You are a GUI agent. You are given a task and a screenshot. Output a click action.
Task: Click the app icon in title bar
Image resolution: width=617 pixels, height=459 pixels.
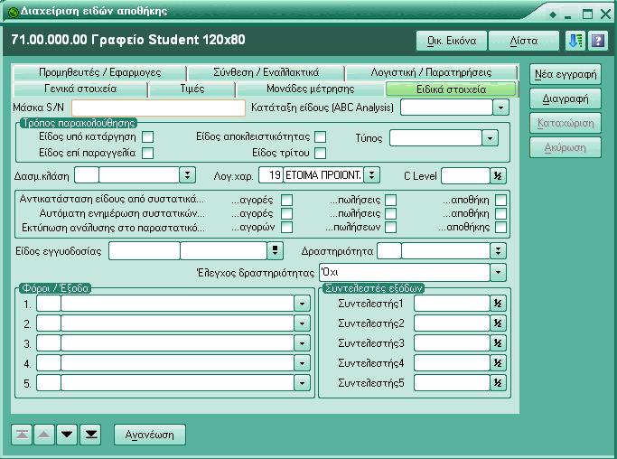pyautogui.click(x=14, y=13)
